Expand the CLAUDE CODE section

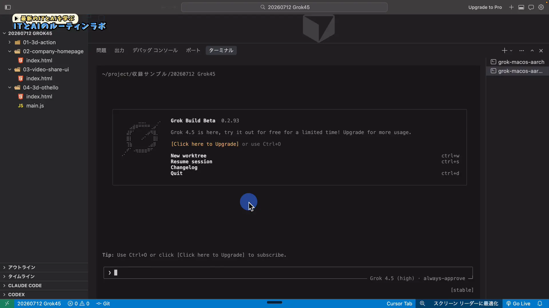click(x=44, y=285)
